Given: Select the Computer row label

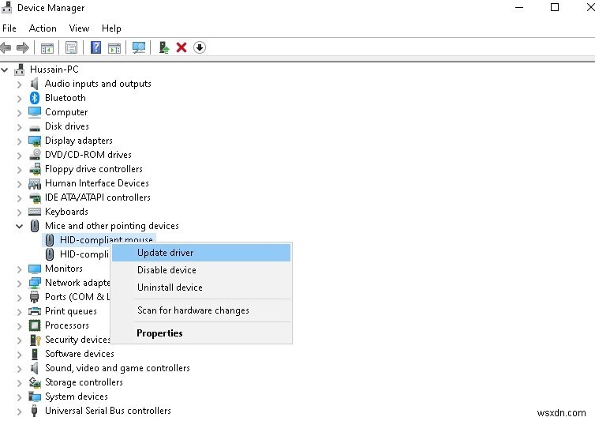Looking at the screenshot, I should click(x=66, y=112).
